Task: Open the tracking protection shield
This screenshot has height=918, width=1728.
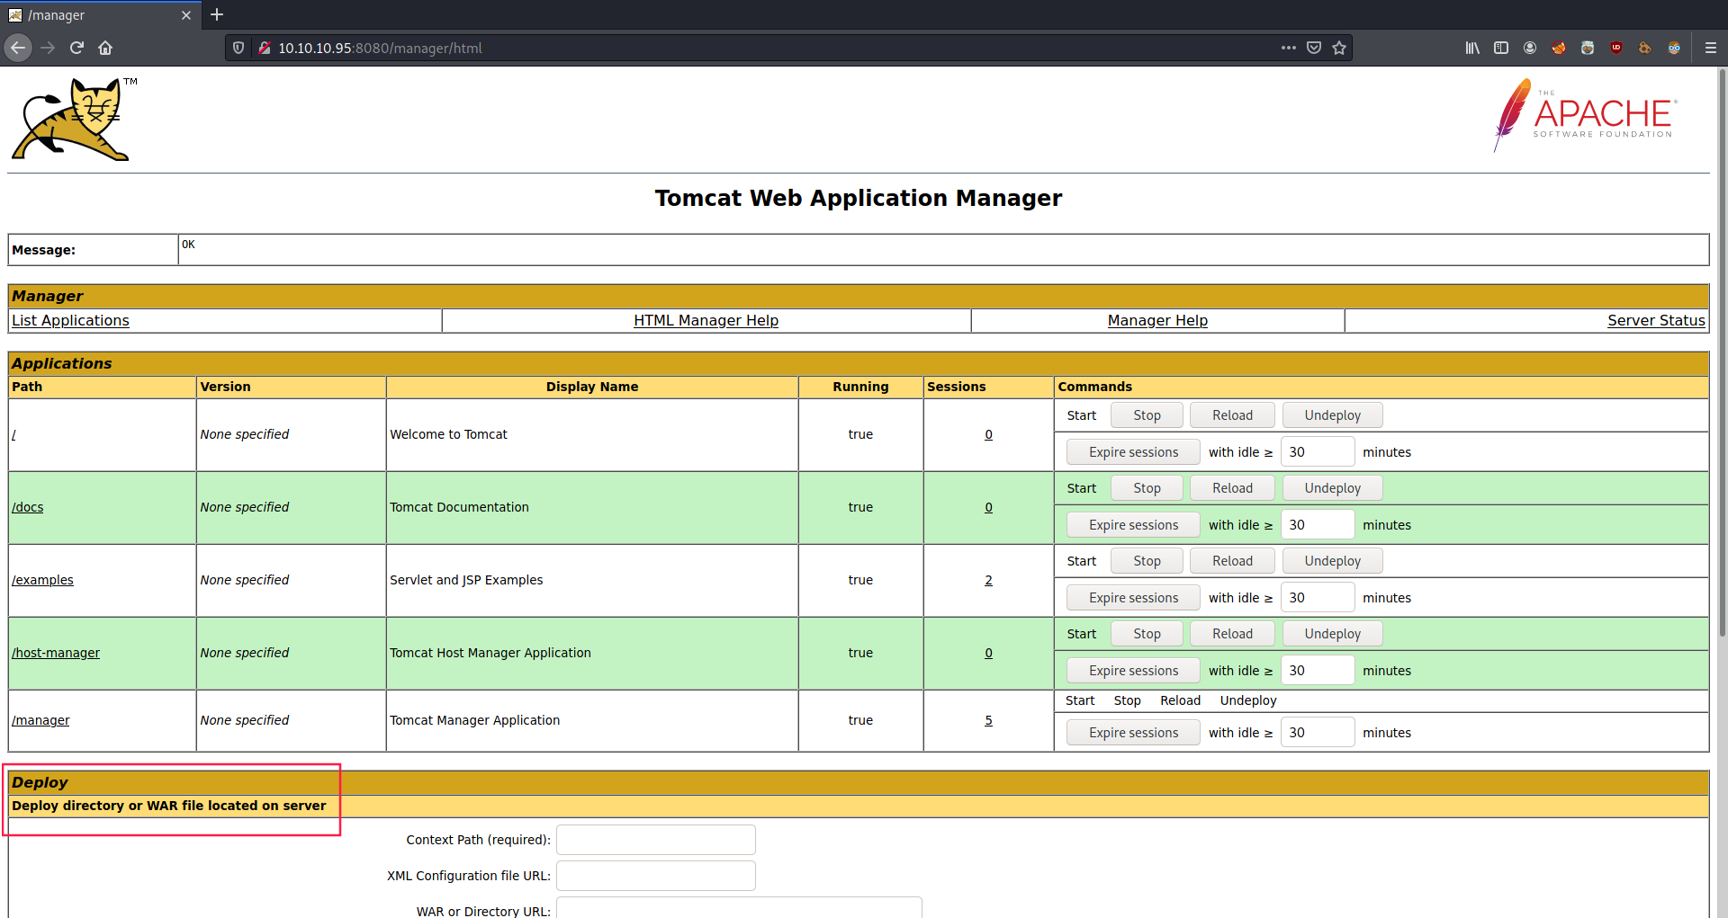Action: click(x=238, y=48)
